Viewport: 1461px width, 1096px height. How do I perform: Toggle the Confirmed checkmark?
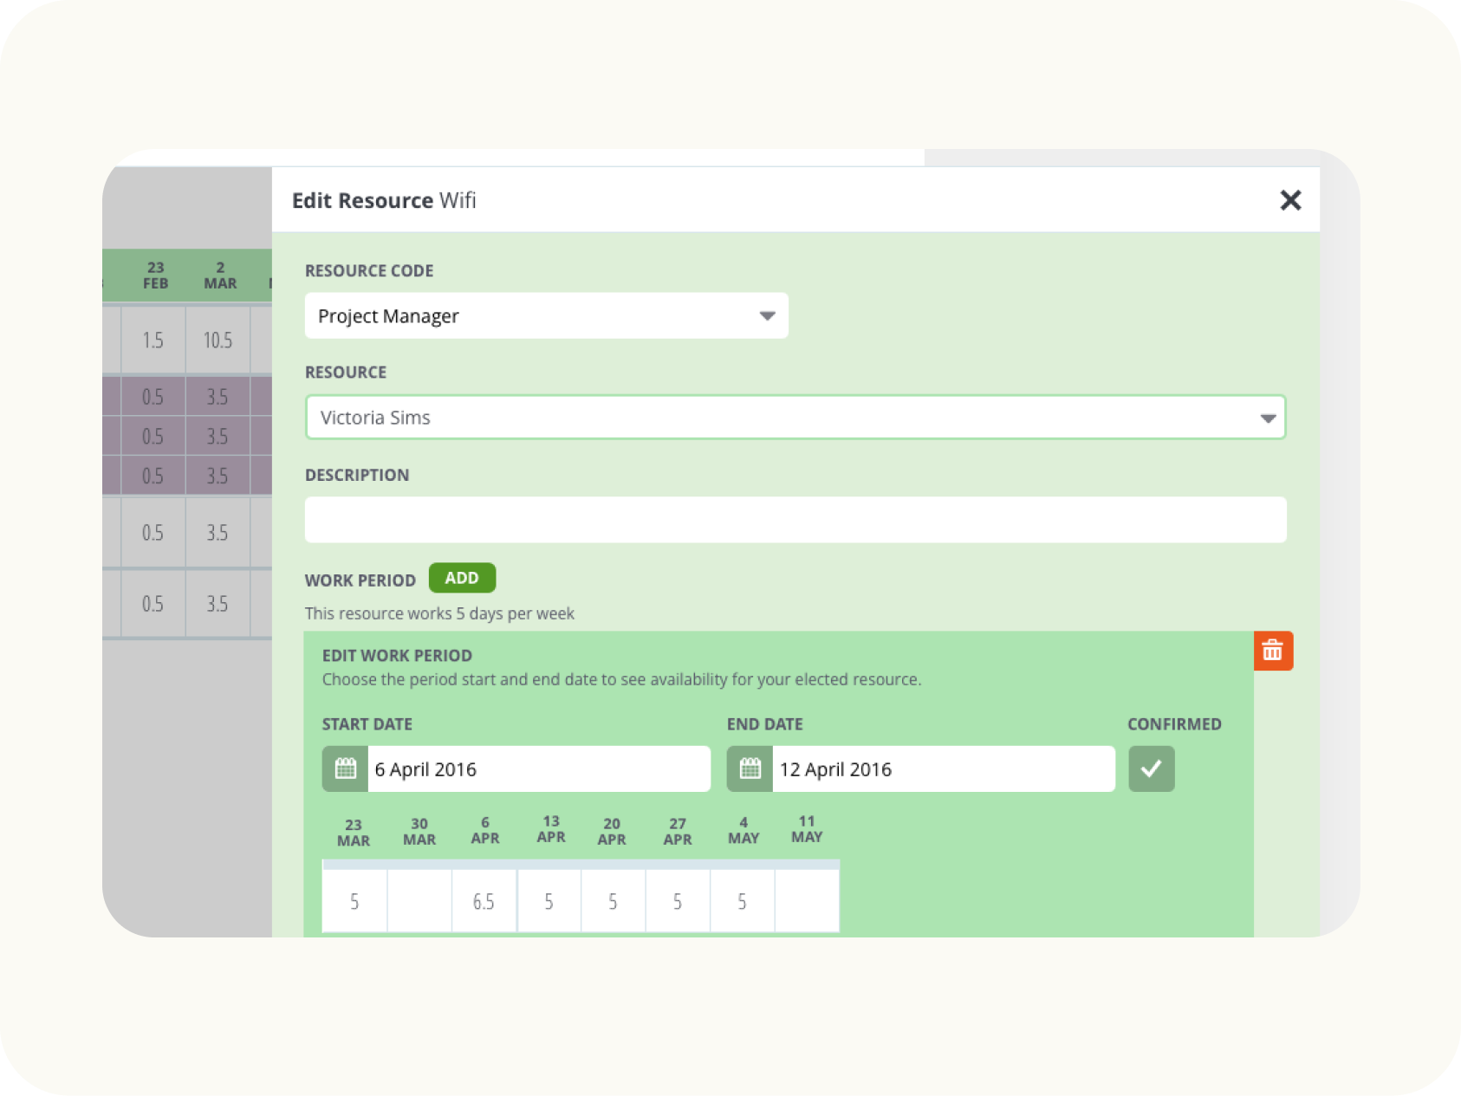coord(1151,768)
